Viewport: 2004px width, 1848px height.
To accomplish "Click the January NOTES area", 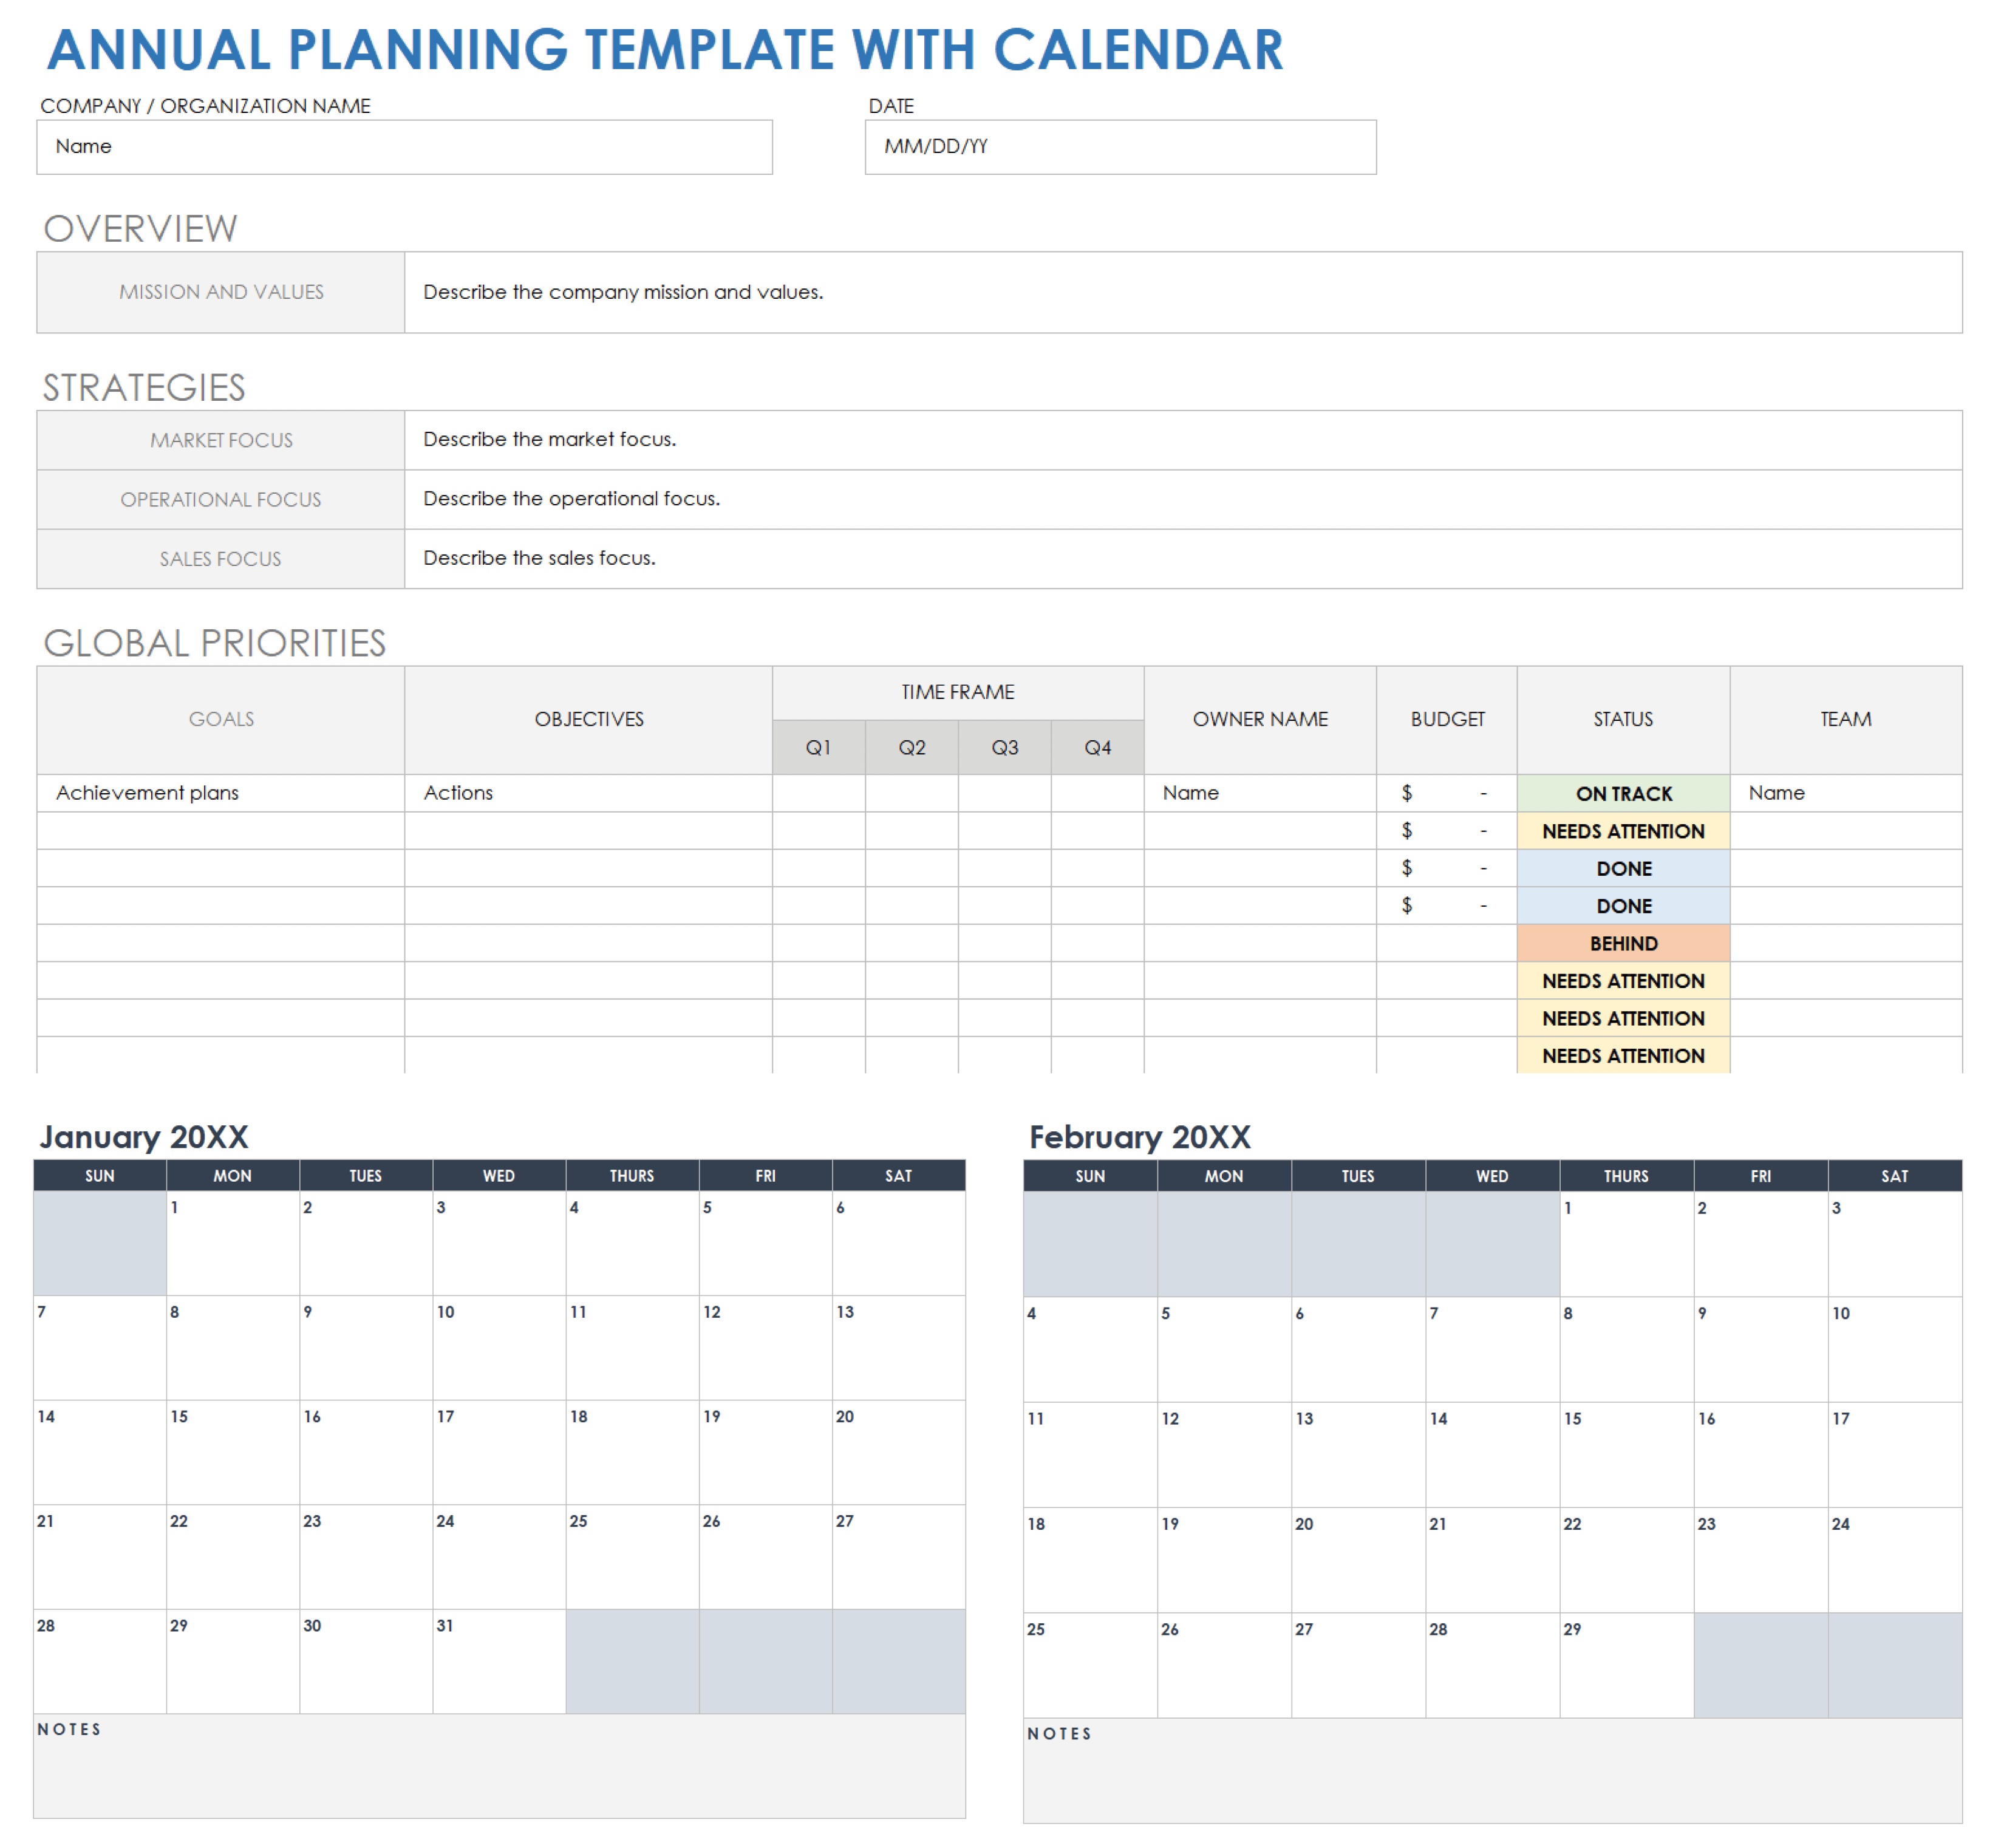I will (x=499, y=1766).
